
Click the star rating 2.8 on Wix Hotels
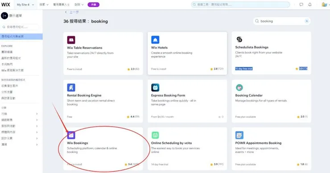(x=217, y=69)
